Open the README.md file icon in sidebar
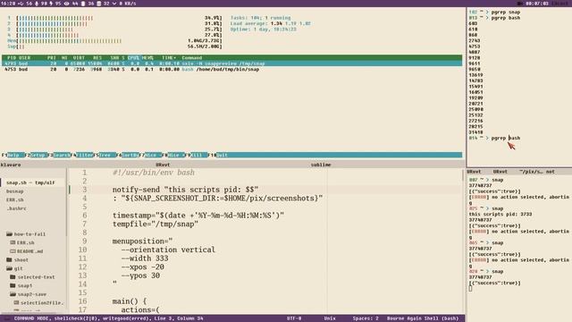The width and height of the screenshot is (572, 322). pyautogui.click(x=13, y=251)
